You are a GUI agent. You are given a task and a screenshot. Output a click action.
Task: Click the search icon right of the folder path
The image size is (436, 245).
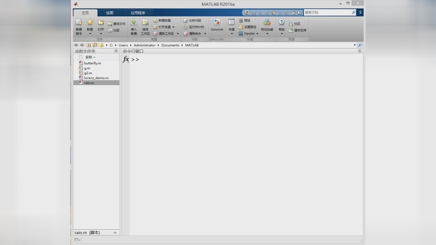tap(360, 45)
